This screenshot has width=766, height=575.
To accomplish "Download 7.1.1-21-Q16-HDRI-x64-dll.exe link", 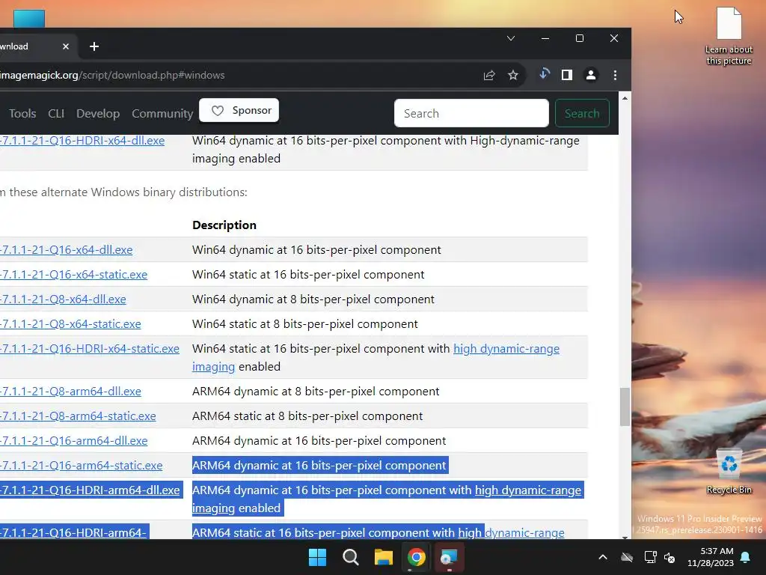I will click(x=82, y=140).
